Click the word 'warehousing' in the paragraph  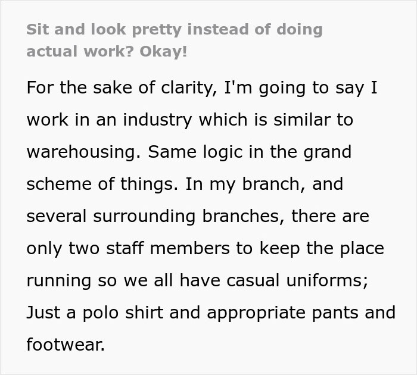[83, 152]
